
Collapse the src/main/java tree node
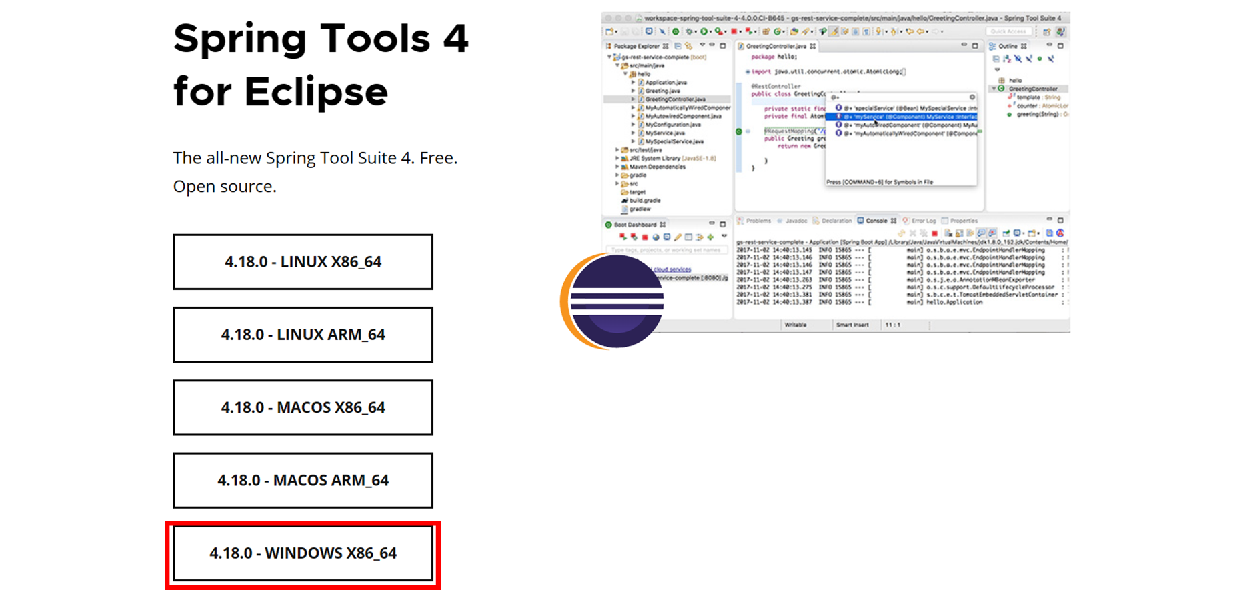[x=617, y=65]
